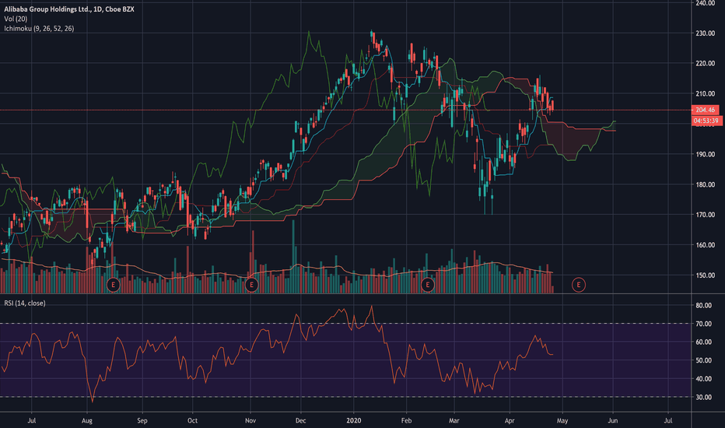Click the 170.00 price axis label
The height and width of the screenshot is (428, 725).
coord(705,215)
